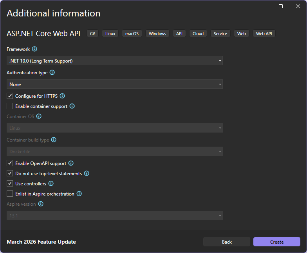Click info icon beside Use controllers
307x253 pixels.
click(51, 183)
